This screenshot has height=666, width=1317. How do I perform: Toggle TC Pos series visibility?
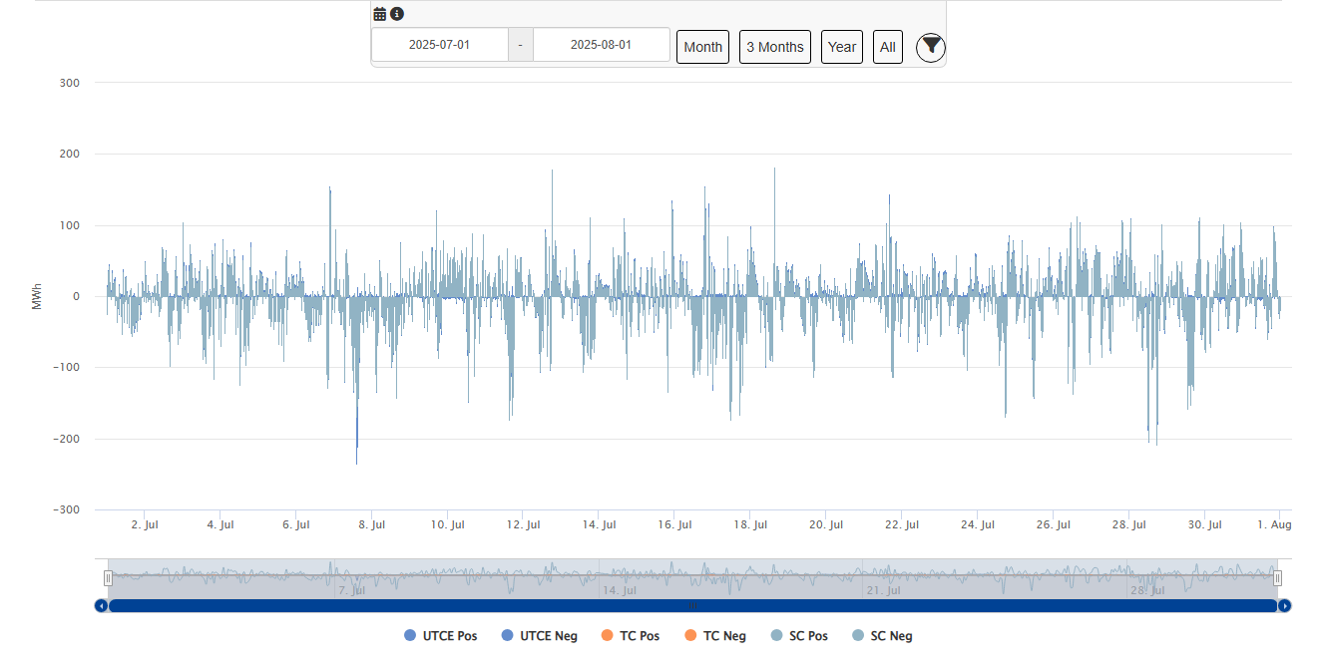631,636
